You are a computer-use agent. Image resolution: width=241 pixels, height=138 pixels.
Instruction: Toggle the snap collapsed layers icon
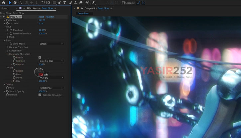[x=138, y=3]
